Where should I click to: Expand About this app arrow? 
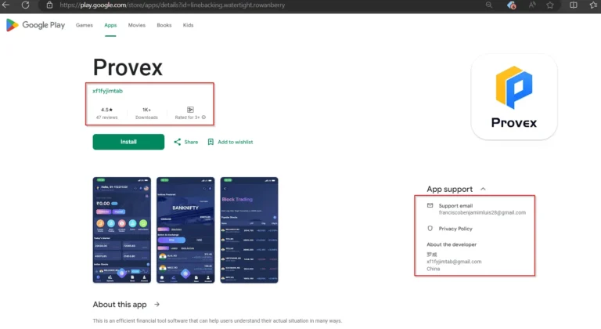tap(157, 305)
